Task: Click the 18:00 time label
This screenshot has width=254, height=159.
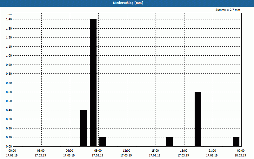Action: 184,151
